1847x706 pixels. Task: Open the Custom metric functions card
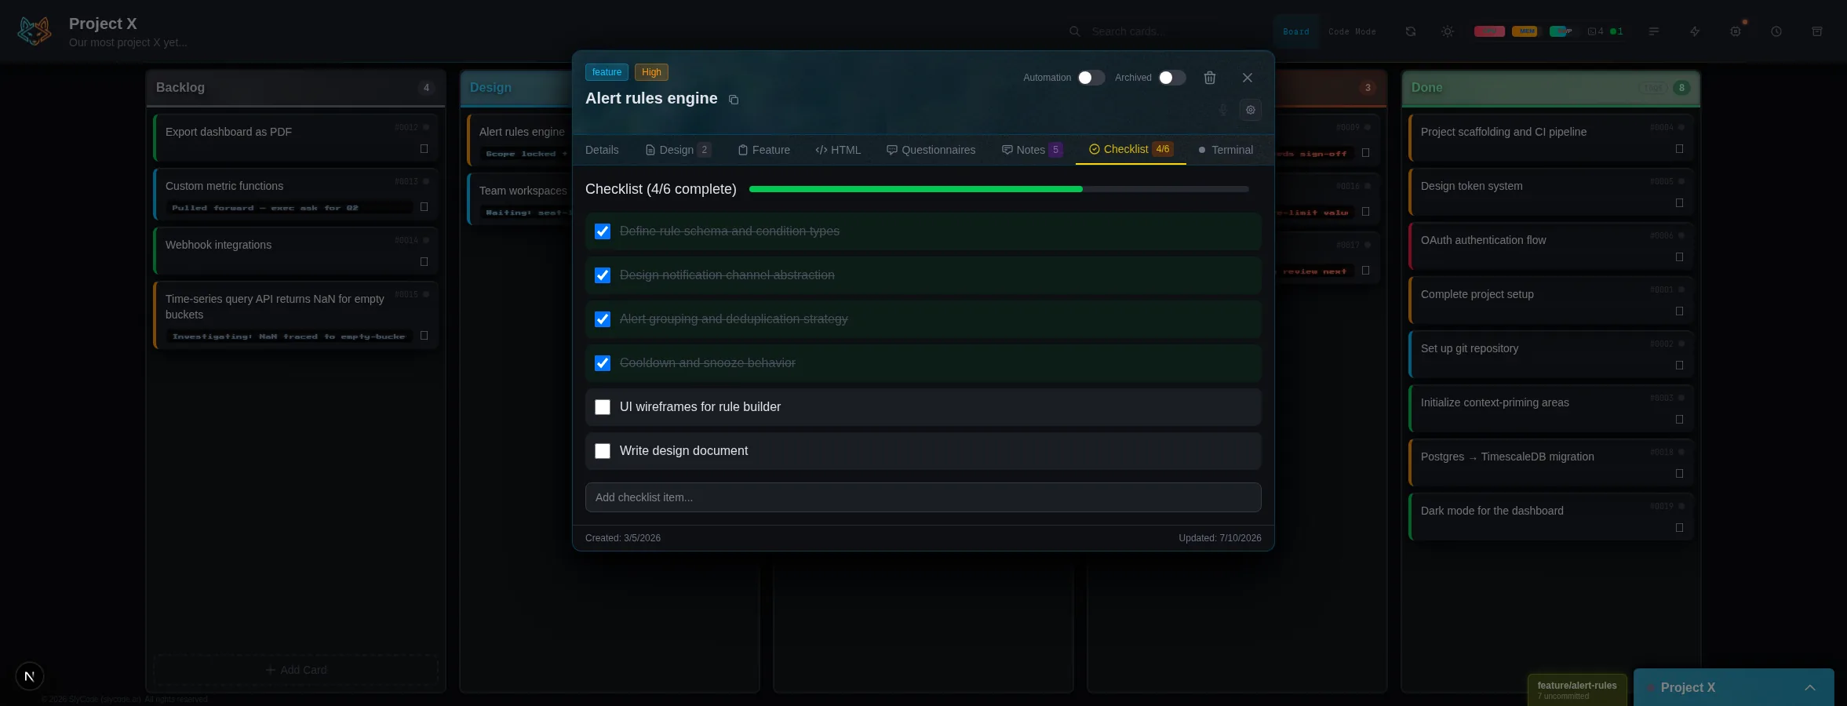(x=296, y=194)
